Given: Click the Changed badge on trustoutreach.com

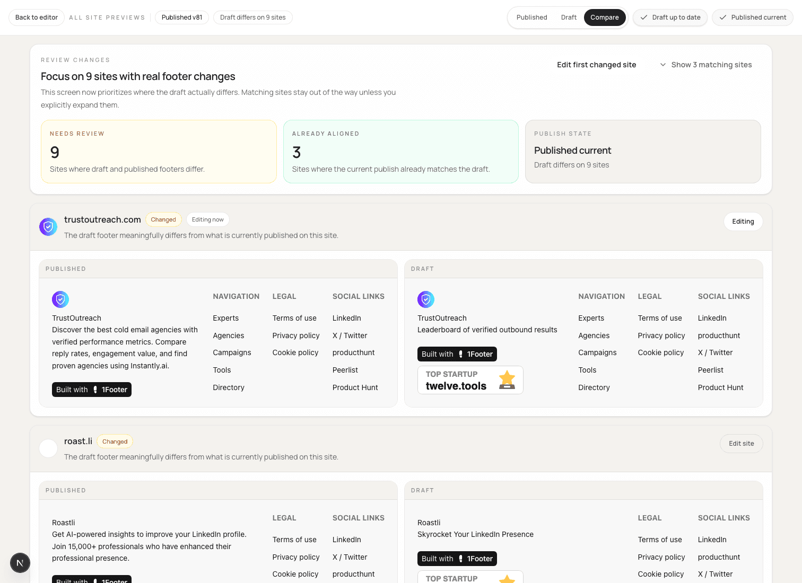Looking at the screenshot, I should coord(163,219).
